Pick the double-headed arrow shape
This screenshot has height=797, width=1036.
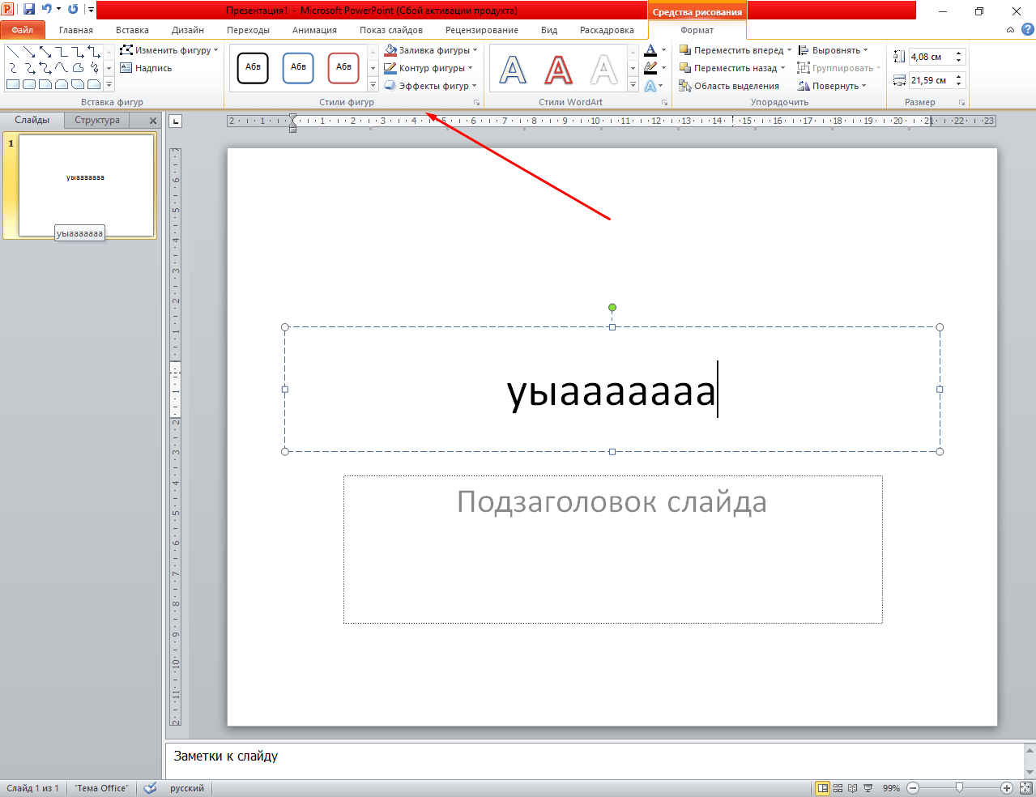coord(45,52)
